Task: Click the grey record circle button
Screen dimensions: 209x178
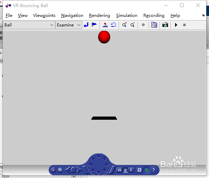Action: tap(143, 25)
